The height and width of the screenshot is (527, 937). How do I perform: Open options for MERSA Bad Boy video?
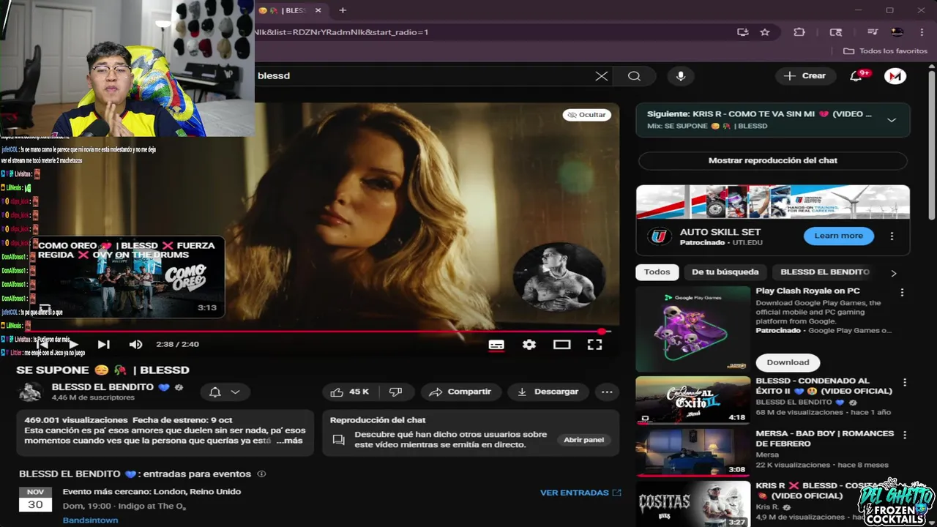905,435
